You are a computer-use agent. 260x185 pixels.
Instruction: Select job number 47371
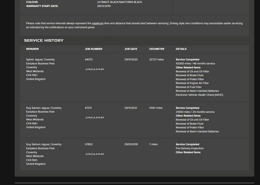tap(88, 108)
